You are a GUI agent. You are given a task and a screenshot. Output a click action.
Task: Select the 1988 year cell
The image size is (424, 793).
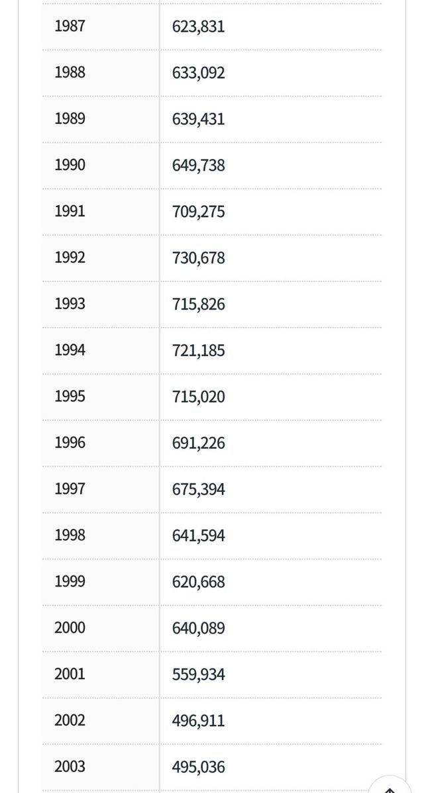[x=70, y=72]
